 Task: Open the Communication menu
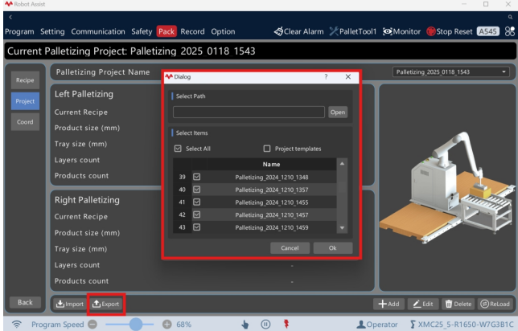coord(98,31)
